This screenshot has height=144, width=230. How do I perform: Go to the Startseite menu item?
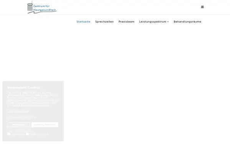[83, 22]
